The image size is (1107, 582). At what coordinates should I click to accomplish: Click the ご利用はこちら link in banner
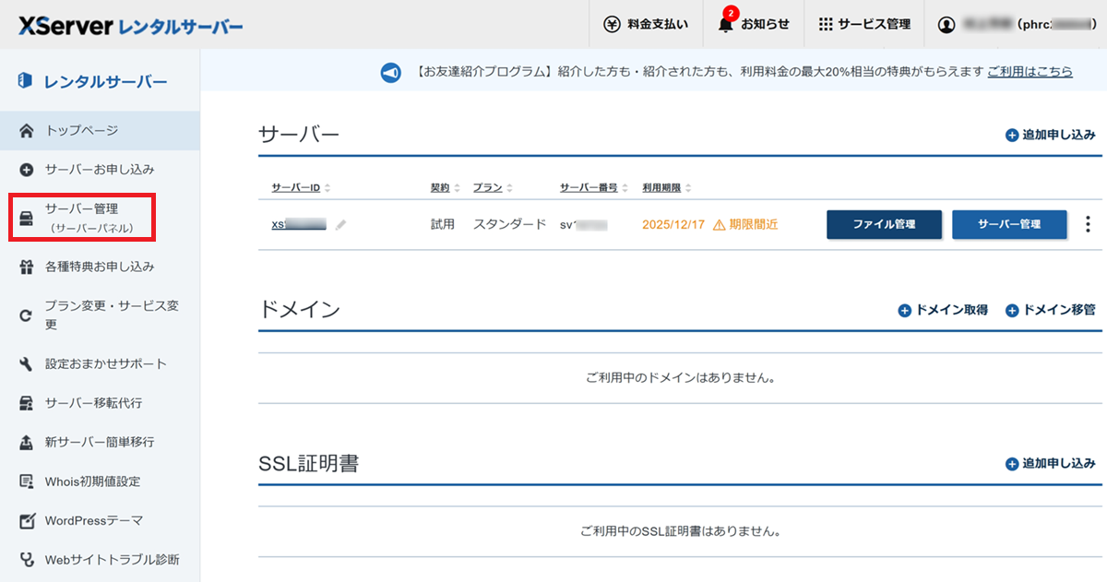pyautogui.click(x=1030, y=72)
